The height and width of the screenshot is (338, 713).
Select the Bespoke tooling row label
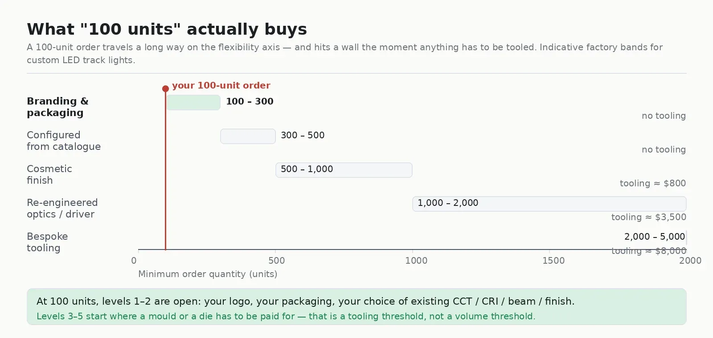click(47, 242)
